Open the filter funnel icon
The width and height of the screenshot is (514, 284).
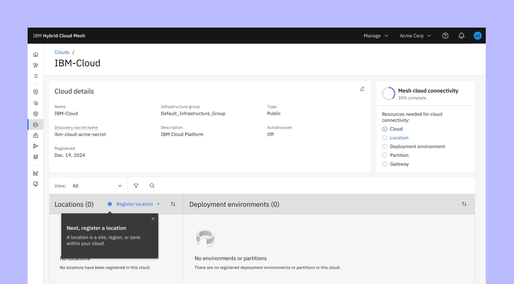[136, 186]
